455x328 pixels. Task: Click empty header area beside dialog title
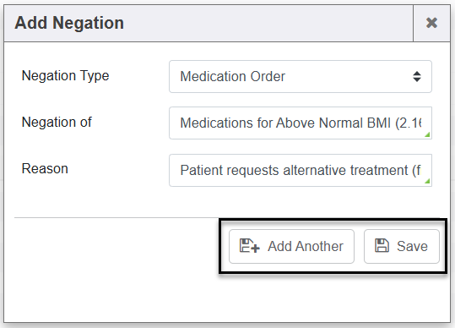[267, 23]
